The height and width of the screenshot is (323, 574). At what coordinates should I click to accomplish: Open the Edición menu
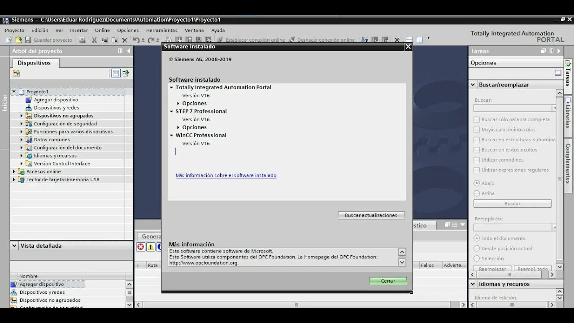[x=39, y=31]
